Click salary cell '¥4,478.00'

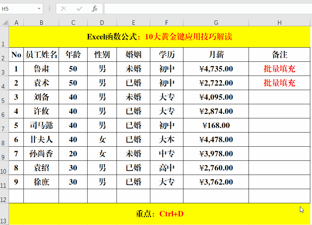216,139
